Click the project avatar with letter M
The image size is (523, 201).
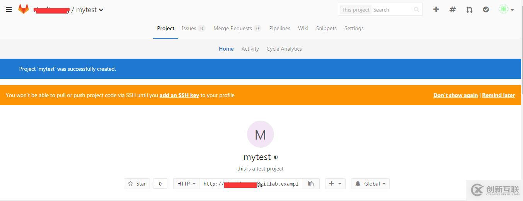pyautogui.click(x=261, y=134)
